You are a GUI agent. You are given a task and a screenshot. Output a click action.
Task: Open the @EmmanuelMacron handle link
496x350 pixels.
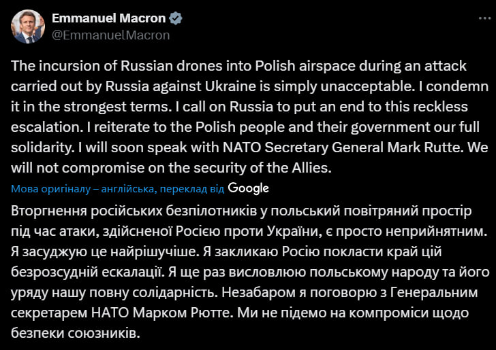click(110, 35)
